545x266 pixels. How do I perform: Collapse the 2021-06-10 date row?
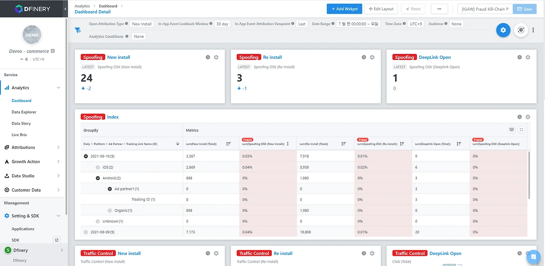[86, 156]
